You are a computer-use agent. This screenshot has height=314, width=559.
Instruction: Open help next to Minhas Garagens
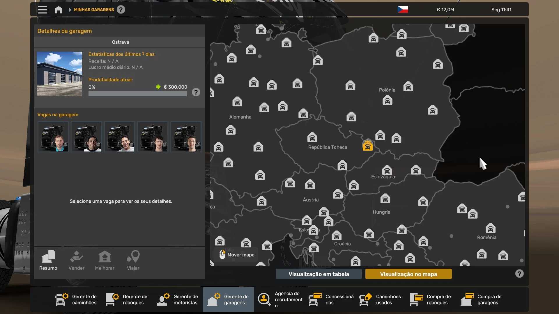(121, 10)
